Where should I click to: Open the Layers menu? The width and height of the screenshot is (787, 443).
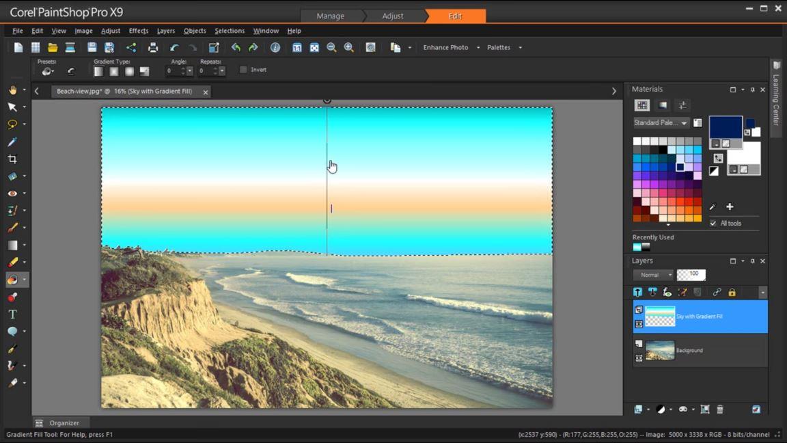tap(165, 31)
